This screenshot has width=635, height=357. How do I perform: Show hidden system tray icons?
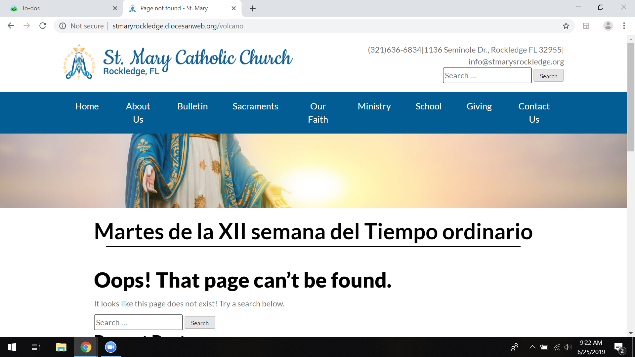tap(532, 347)
